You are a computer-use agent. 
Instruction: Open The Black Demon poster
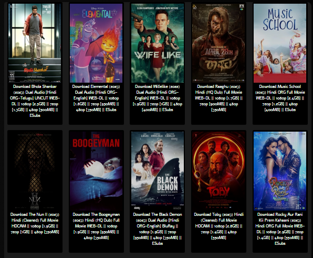click(x=158, y=171)
